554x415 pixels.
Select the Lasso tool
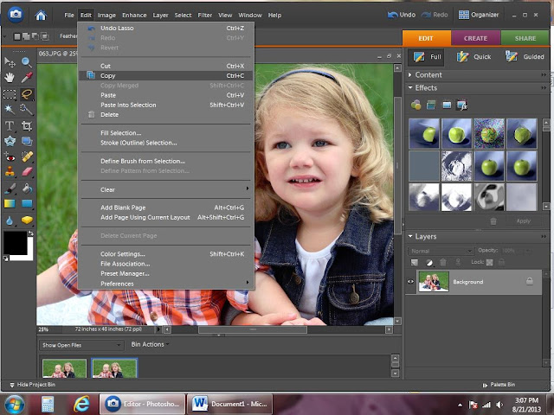click(x=27, y=94)
